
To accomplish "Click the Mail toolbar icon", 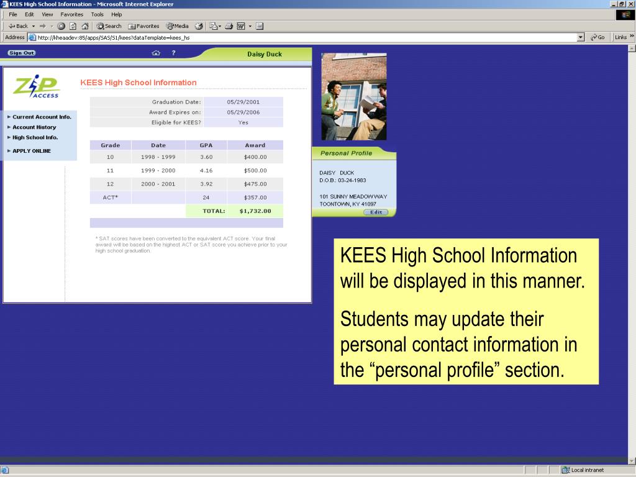I will tap(215, 26).
